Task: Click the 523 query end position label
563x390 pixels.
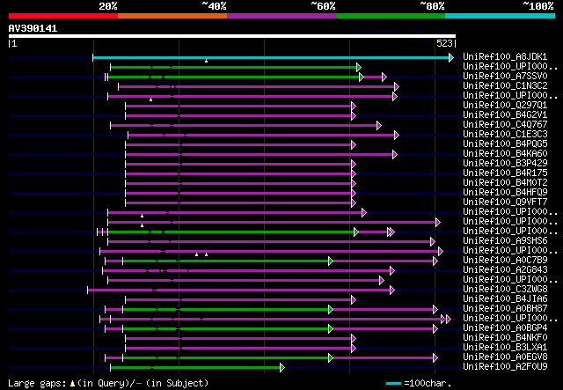Action: [x=444, y=43]
